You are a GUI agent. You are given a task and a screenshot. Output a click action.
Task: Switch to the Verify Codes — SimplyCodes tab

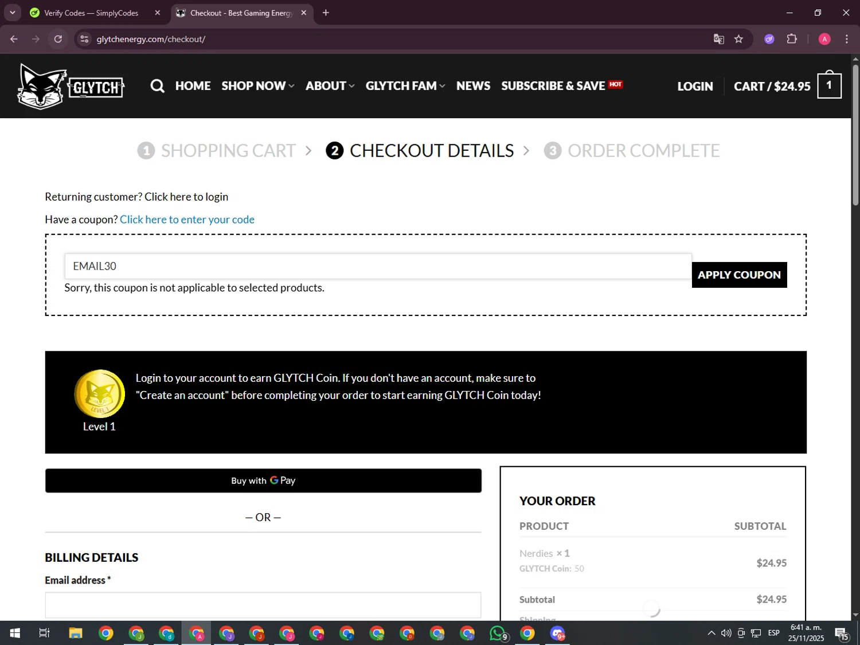(96, 13)
